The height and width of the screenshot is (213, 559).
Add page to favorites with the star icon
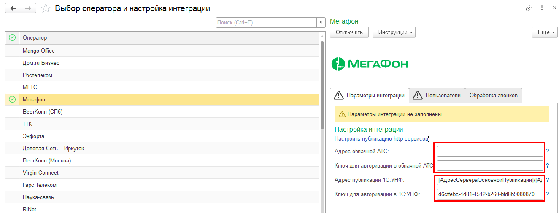click(46, 8)
